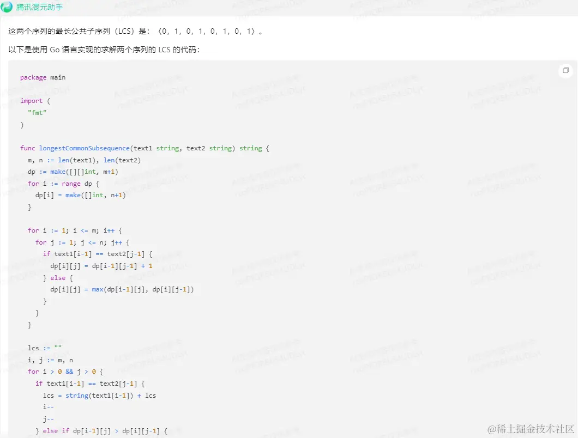Click the 'dp[i][j] = dp[i-1][j-1] + 1' line
Screen dimensions: 578x438
point(101,266)
